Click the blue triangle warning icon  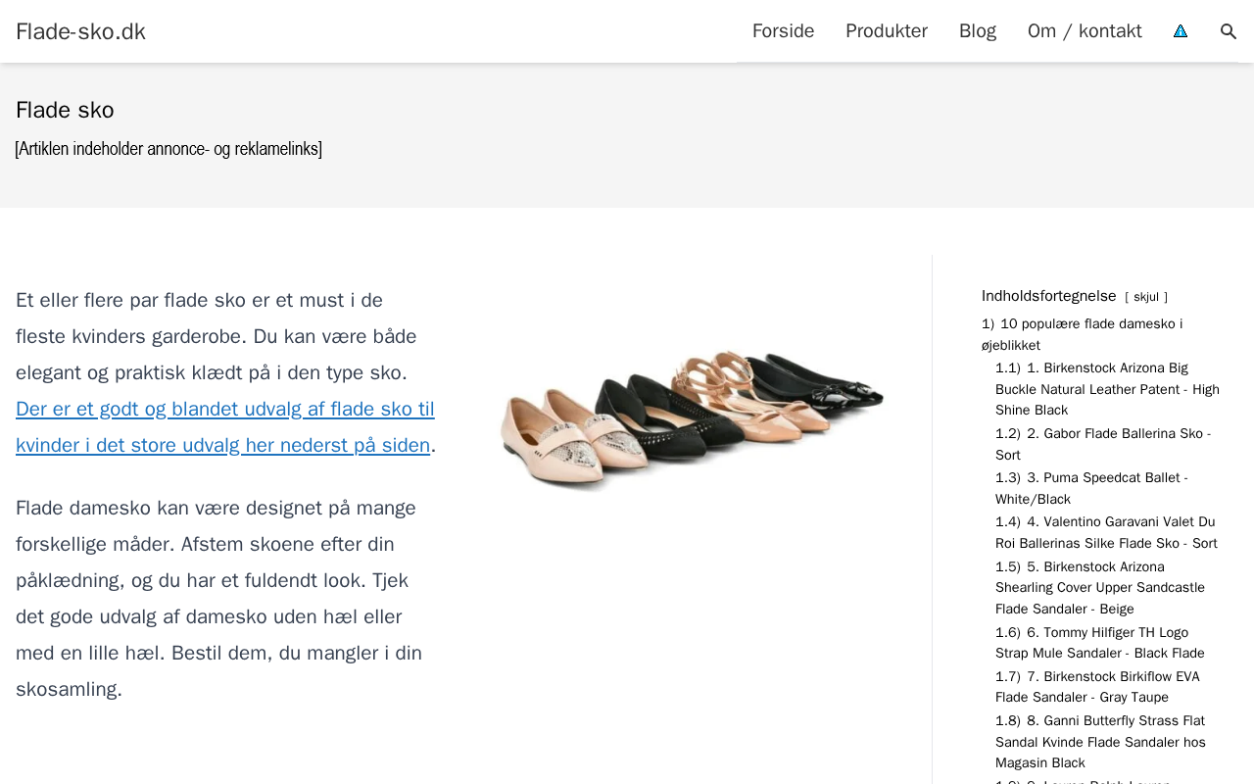[x=1181, y=31]
